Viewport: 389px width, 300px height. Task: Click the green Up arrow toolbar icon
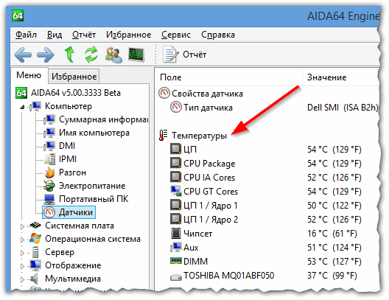69,55
